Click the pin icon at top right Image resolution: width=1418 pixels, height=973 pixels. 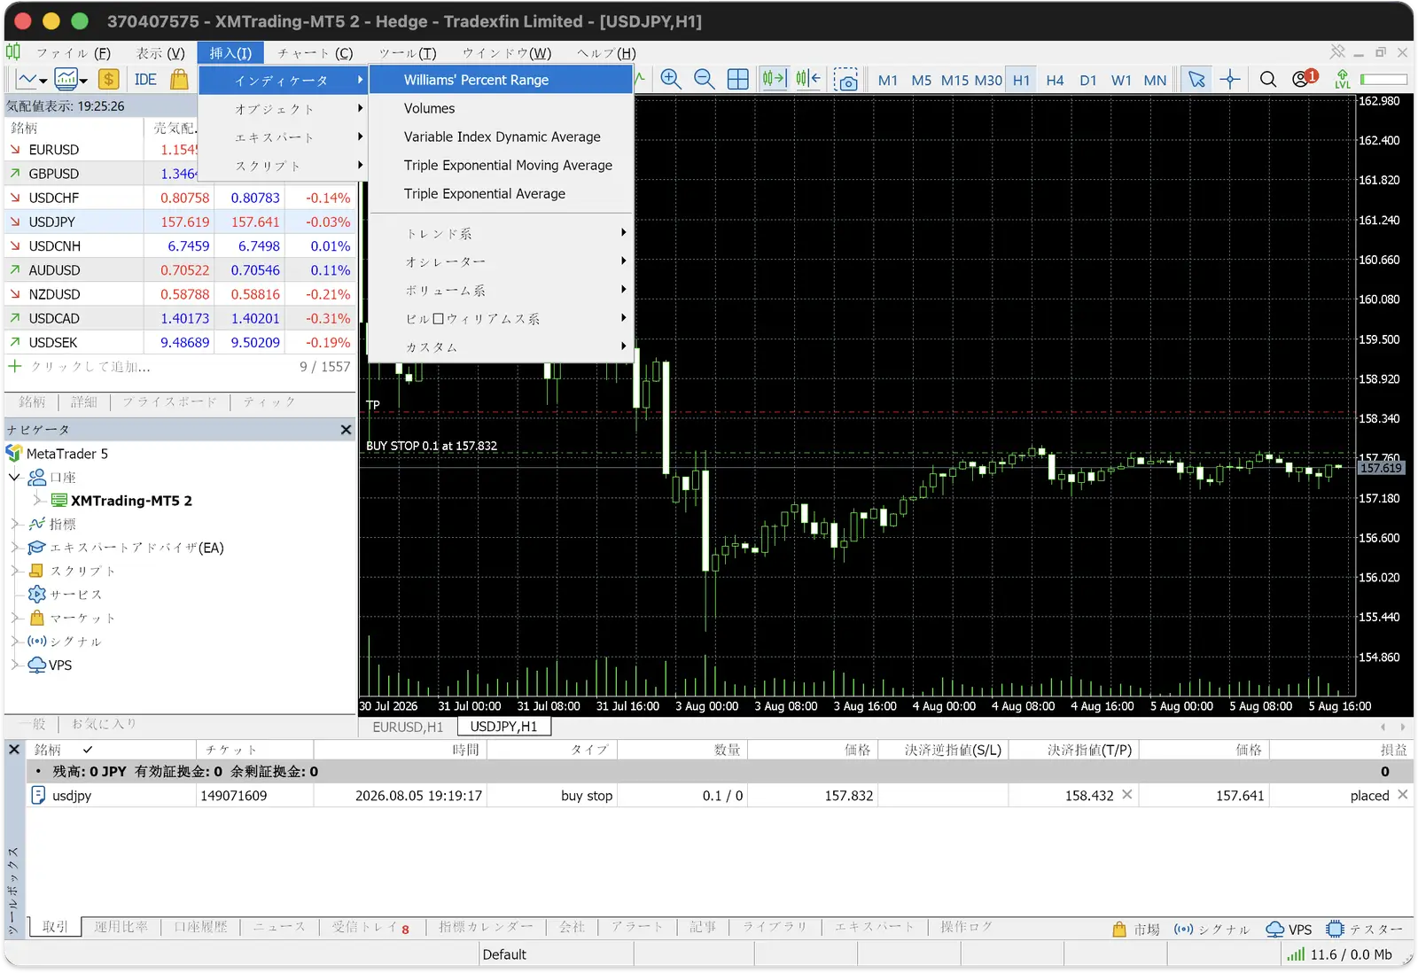(x=1337, y=52)
